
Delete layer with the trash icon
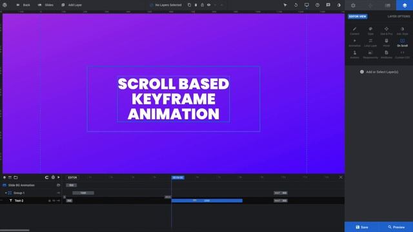[196, 5]
